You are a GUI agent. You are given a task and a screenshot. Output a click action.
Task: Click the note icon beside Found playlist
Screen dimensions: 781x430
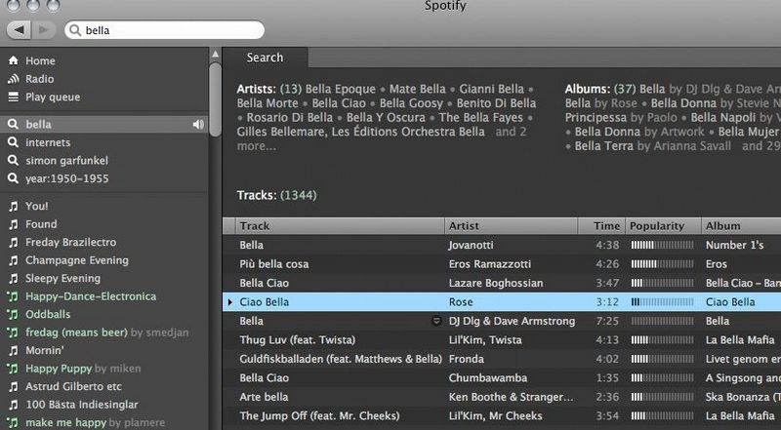point(14,224)
